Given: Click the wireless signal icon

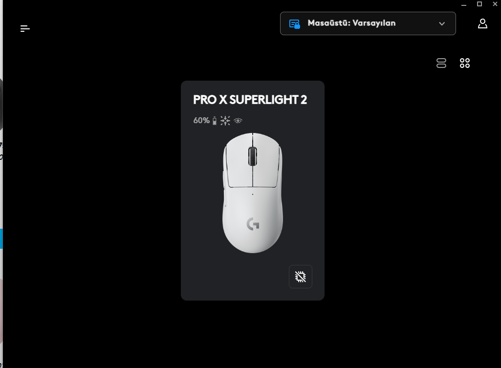Looking at the screenshot, I should pos(238,121).
